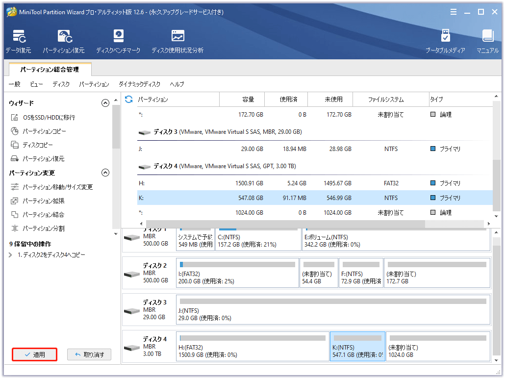Expand pending operation ディスク2をディスク4へコピー
Viewport: 505px width, 378px height.
pos(10,254)
